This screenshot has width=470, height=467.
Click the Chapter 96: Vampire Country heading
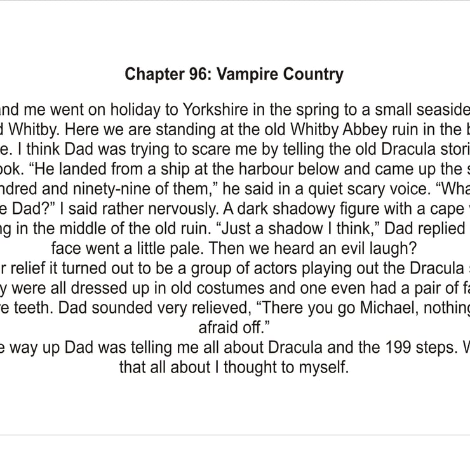point(234,74)
